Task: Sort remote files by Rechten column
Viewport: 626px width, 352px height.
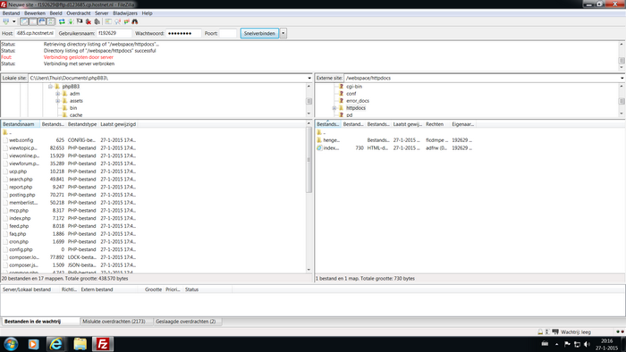Action: coord(436,124)
